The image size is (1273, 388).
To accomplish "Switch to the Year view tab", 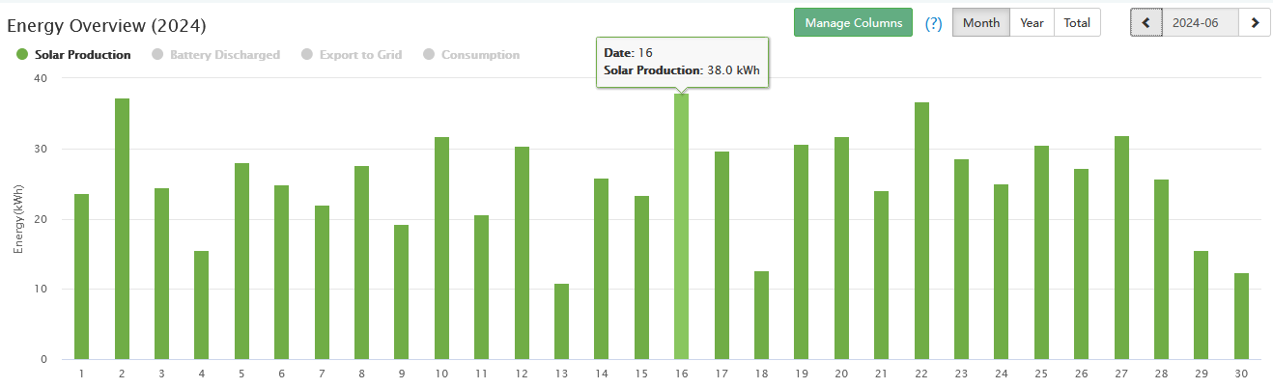I will [1032, 22].
